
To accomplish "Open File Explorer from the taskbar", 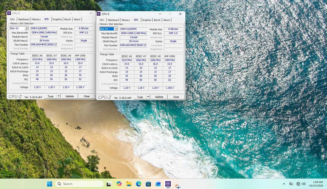I will click(129, 184).
